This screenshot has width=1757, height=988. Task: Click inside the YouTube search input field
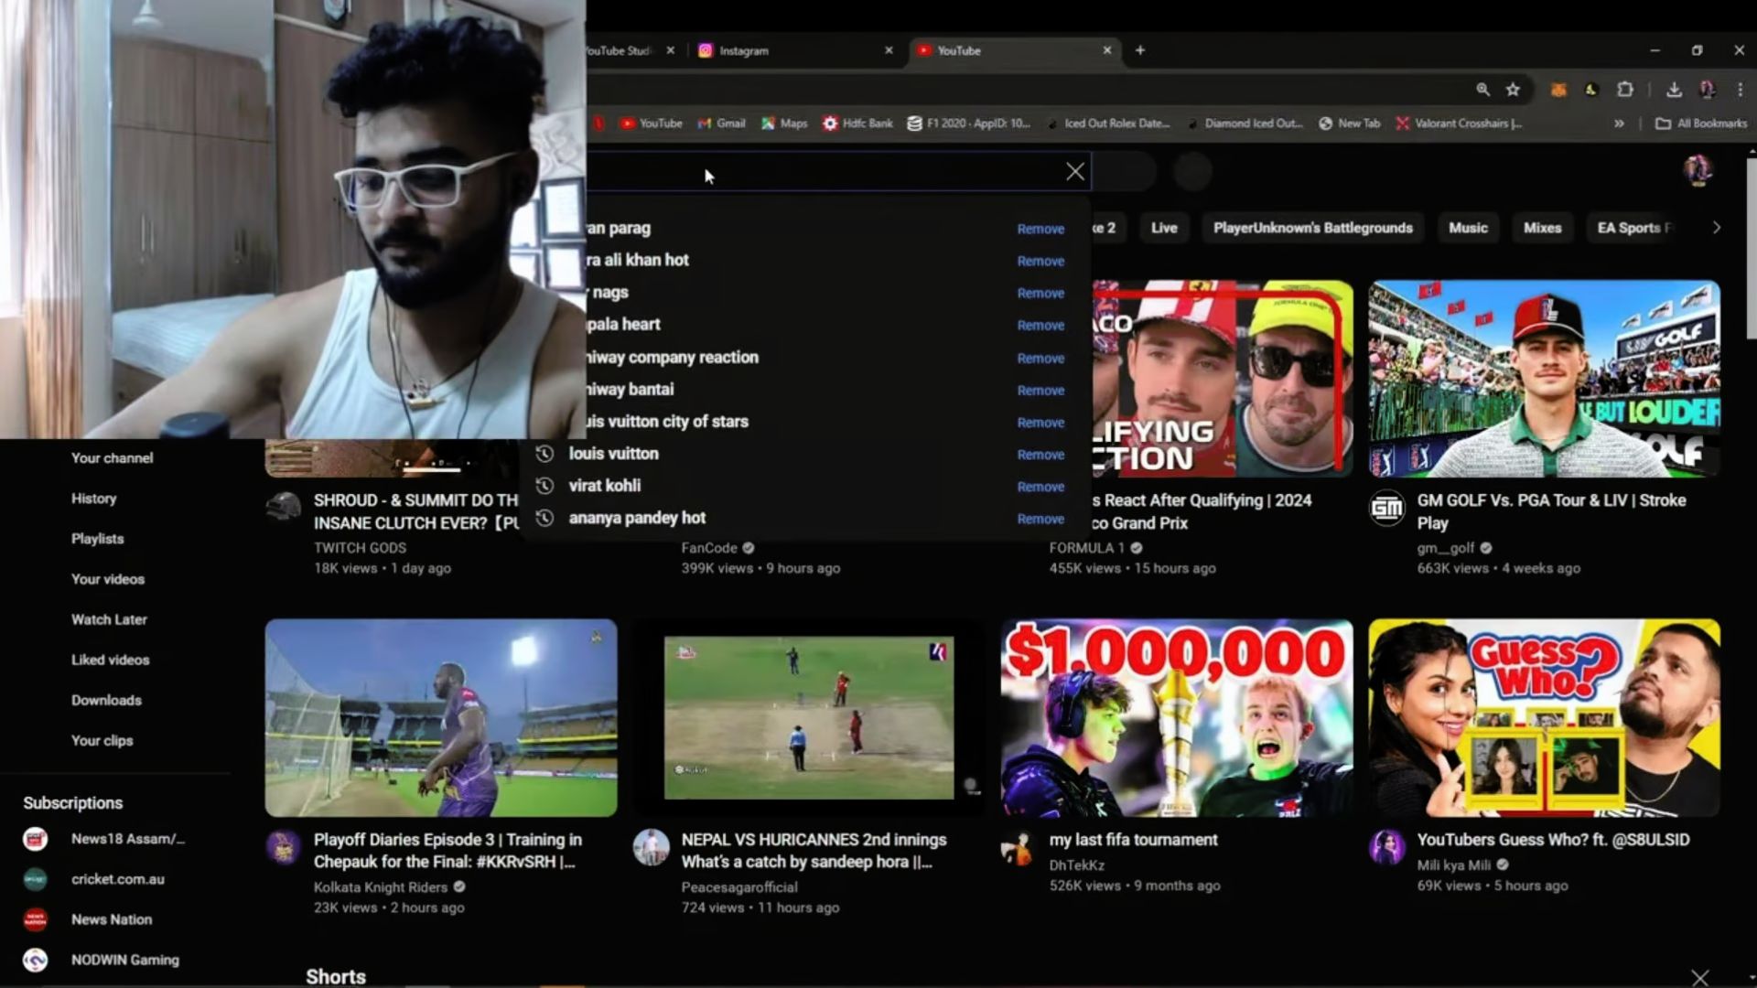(x=824, y=172)
